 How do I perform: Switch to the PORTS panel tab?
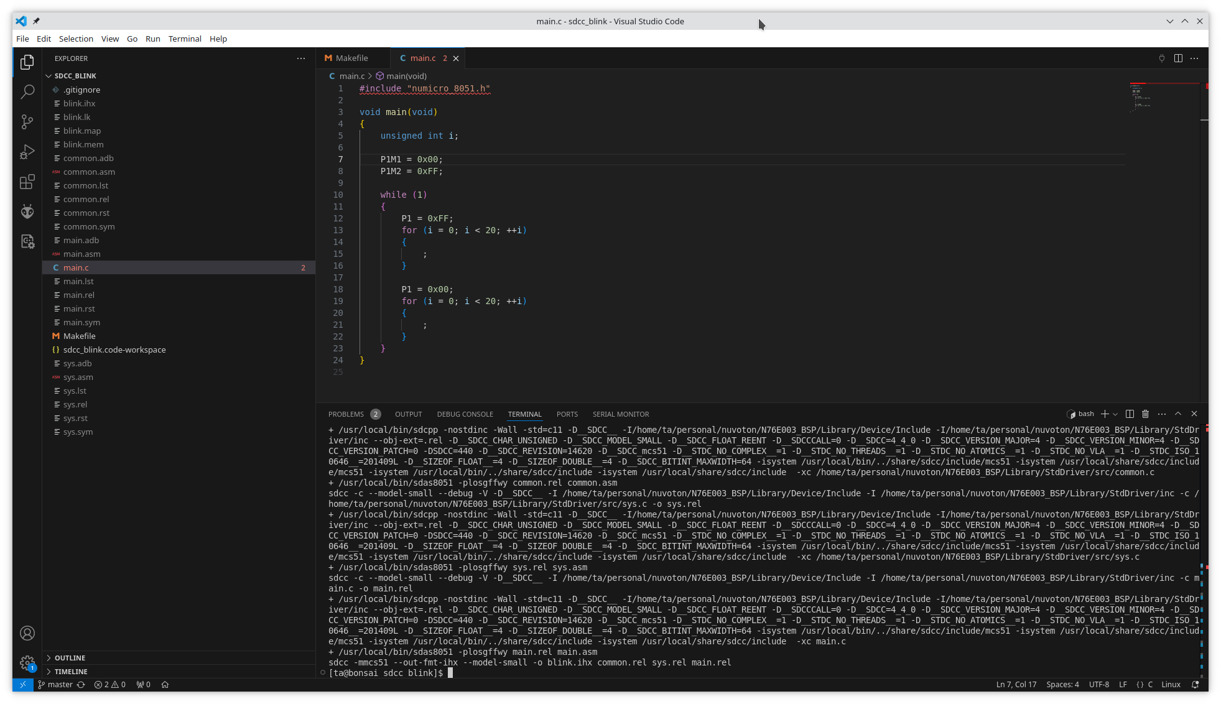[567, 414]
